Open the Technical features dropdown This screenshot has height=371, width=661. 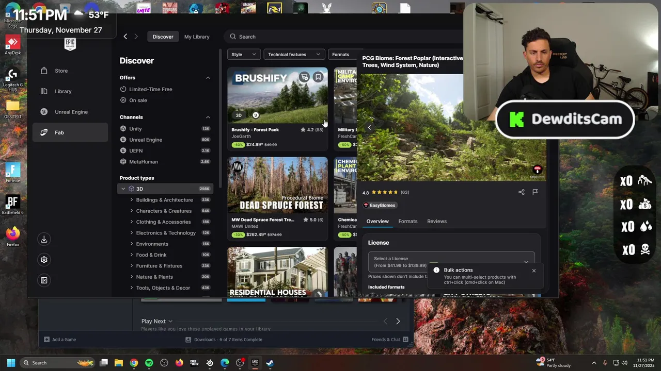[294, 54]
